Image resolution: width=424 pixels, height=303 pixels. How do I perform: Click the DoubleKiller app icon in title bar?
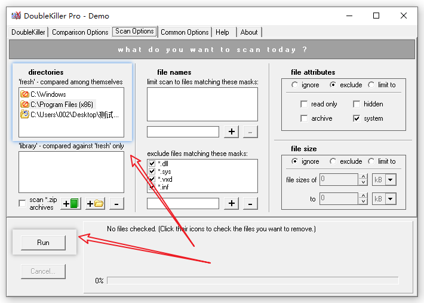click(16, 16)
